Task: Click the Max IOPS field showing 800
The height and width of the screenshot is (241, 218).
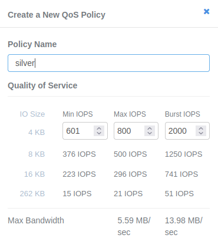Action: click(136, 131)
